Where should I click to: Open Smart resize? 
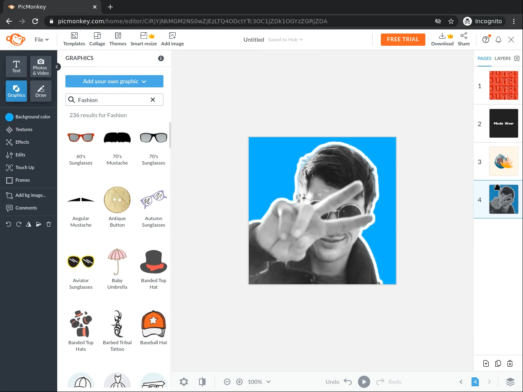tap(143, 39)
